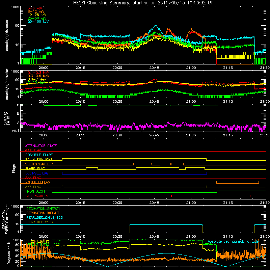Click the DECIMATION_WEIGHT legend label

point(43,213)
